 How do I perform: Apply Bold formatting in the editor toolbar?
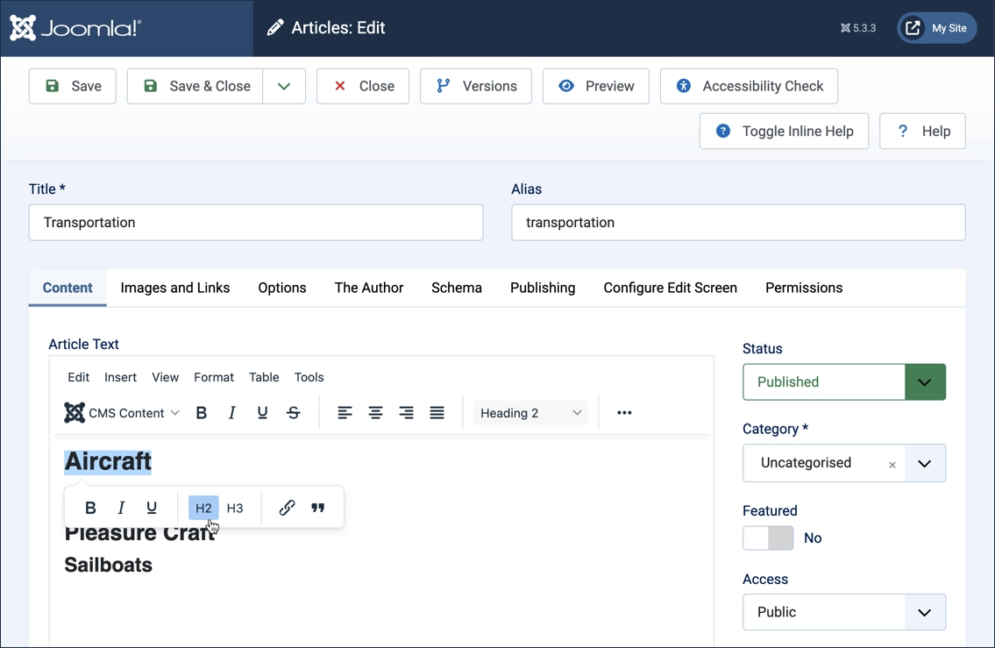[202, 412]
